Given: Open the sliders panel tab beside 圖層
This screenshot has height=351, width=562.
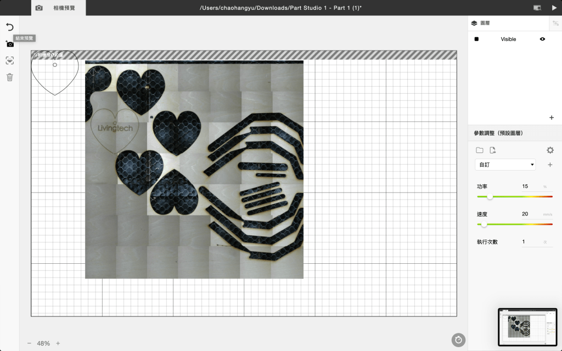Looking at the screenshot, I should [555, 23].
